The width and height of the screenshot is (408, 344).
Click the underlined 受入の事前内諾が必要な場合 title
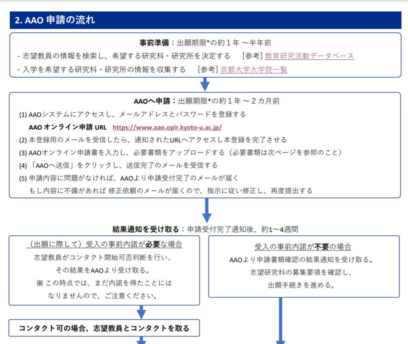(x=104, y=245)
